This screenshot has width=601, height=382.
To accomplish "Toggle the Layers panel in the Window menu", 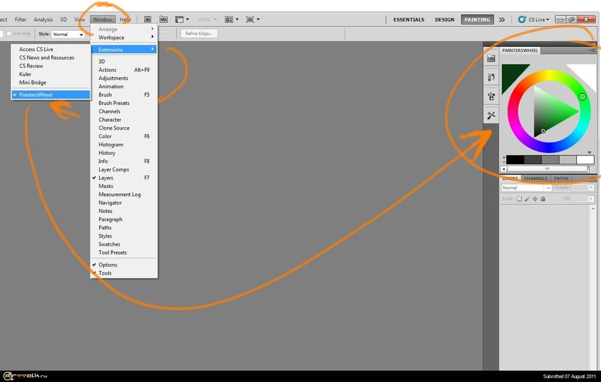I will pos(124,178).
